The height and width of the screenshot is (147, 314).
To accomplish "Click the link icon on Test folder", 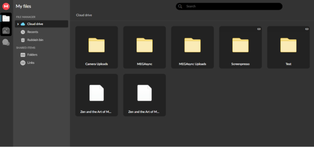I will [x=307, y=29].
